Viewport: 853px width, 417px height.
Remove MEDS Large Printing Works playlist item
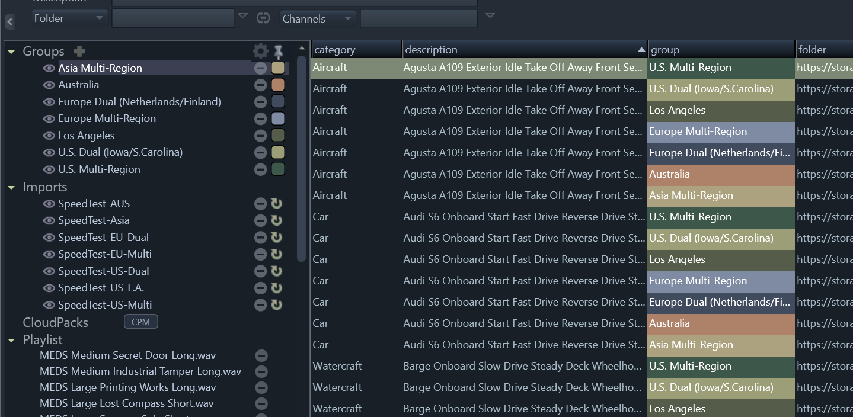(x=261, y=388)
